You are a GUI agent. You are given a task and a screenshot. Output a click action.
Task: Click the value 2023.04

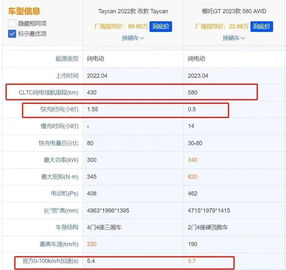pyautogui.click(x=198, y=76)
